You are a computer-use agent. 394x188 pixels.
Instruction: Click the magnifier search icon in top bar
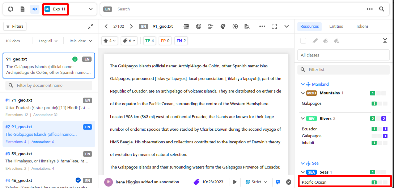pos(382,9)
